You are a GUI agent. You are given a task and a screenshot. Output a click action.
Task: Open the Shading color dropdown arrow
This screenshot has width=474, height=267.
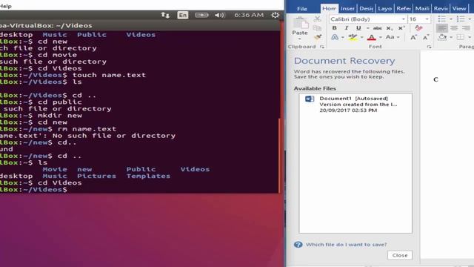click(451, 37)
